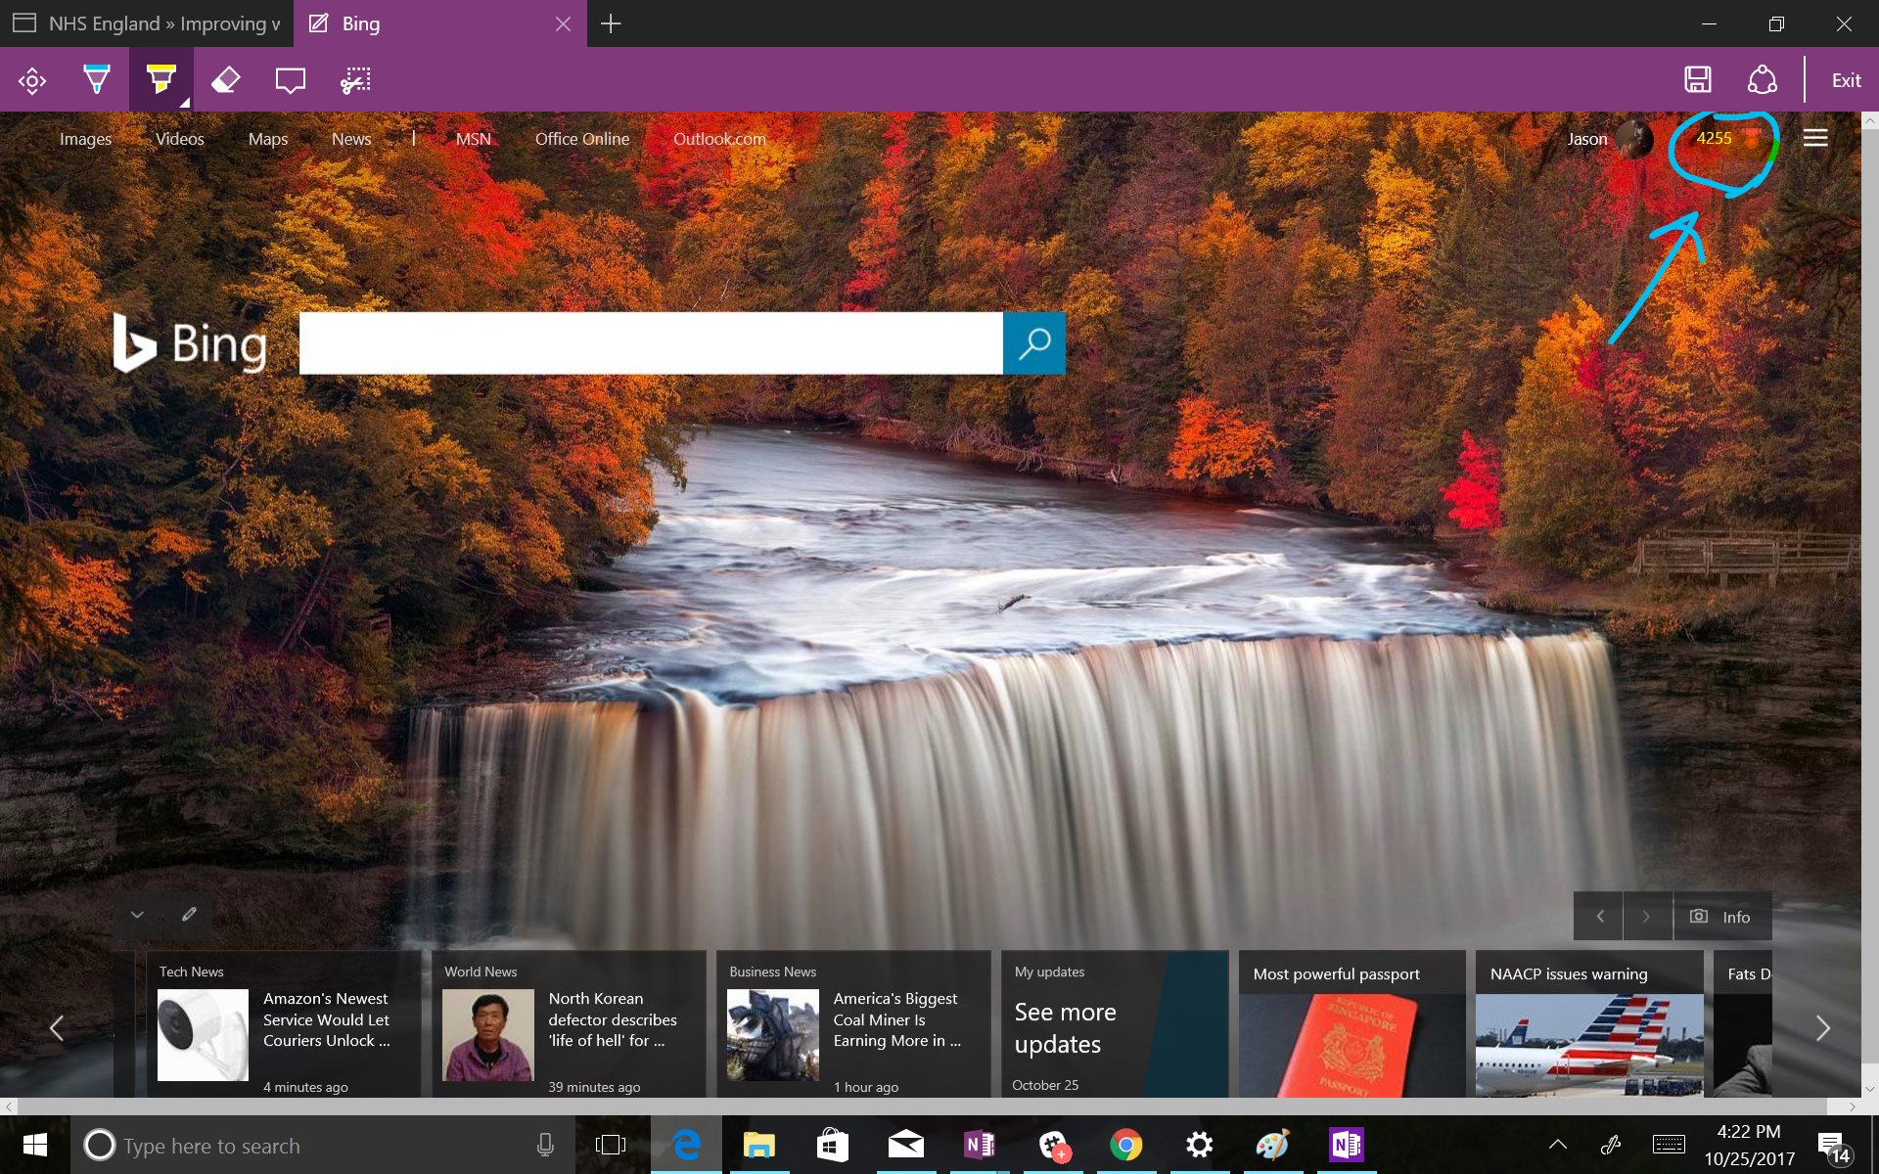This screenshot has width=1879, height=1174.
Task: Open Most powerful passport thumbnail
Action: point(1351,1042)
